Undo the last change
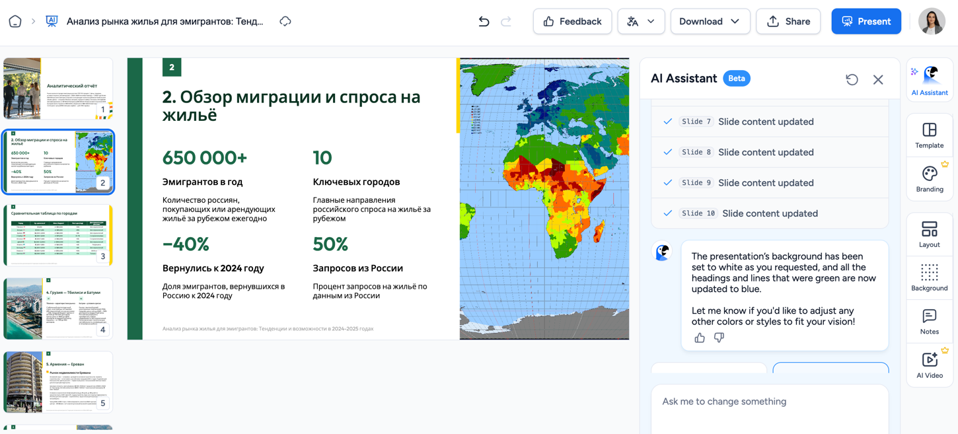 coord(484,21)
